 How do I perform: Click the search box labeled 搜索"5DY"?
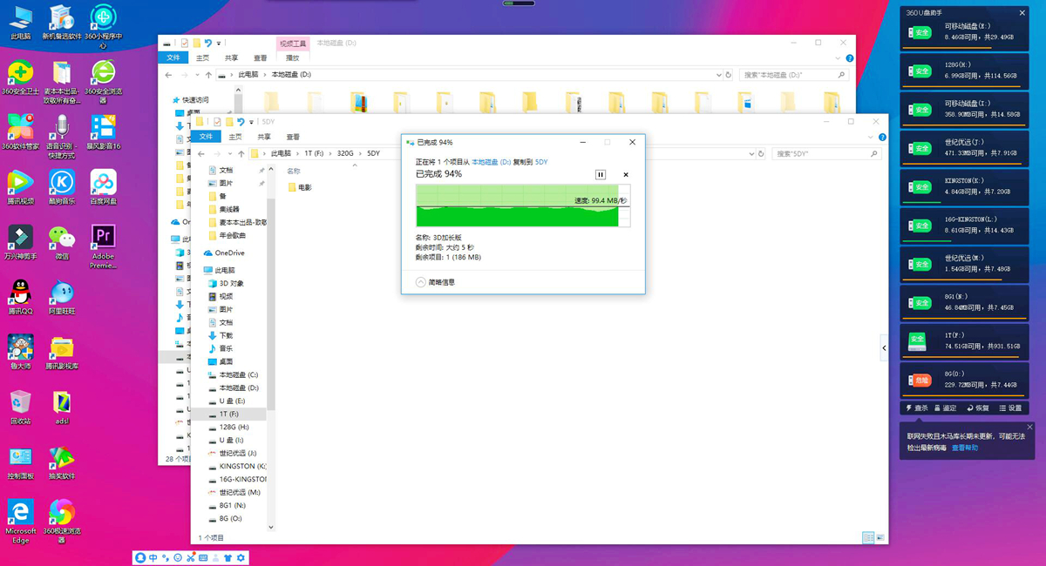tap(825, 153)
